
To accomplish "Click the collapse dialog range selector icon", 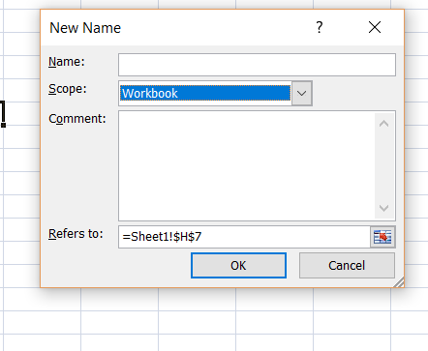I will [382, 237].
